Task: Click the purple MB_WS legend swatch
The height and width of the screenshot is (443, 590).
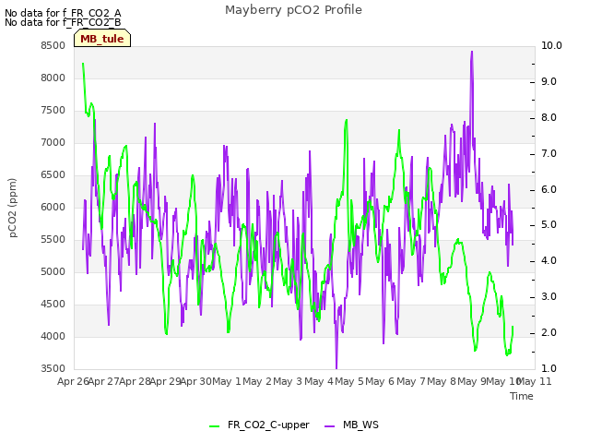Action: (x=329, y=425)
